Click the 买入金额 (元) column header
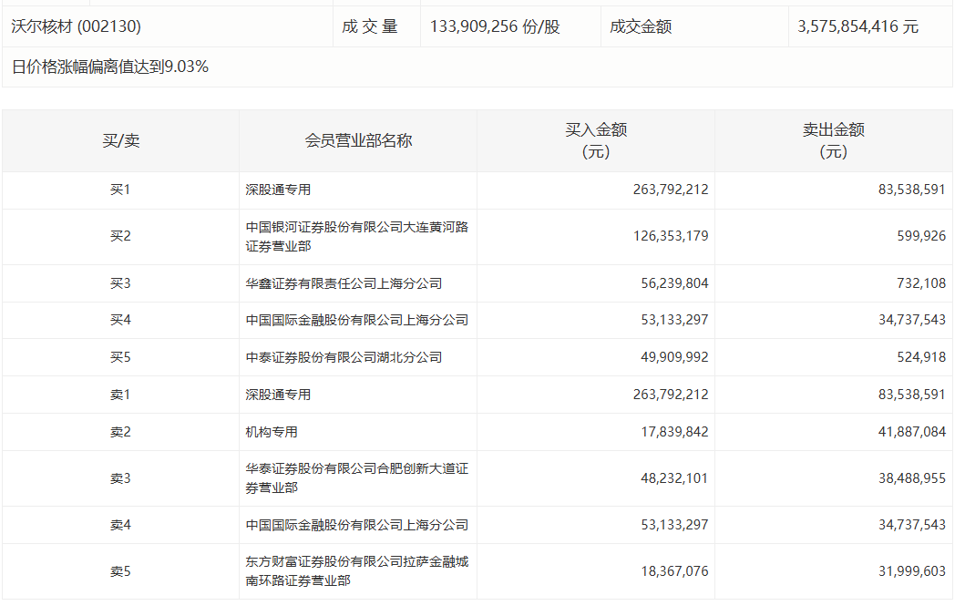 coord(596,140)
